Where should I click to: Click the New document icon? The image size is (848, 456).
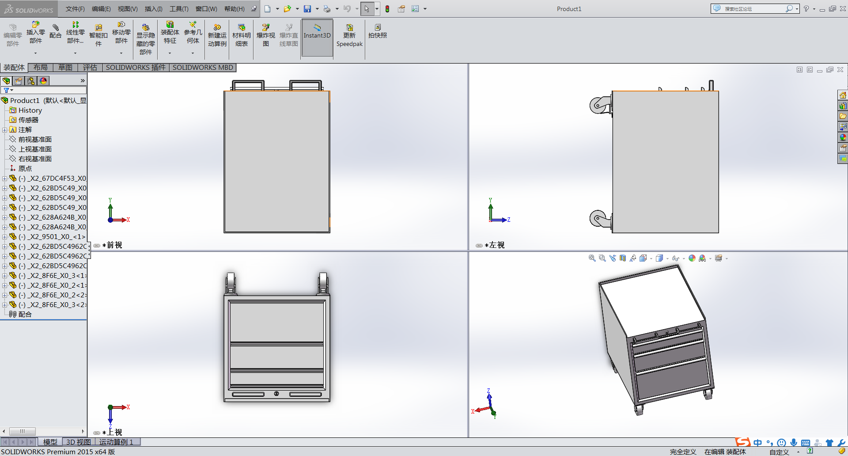268,9
